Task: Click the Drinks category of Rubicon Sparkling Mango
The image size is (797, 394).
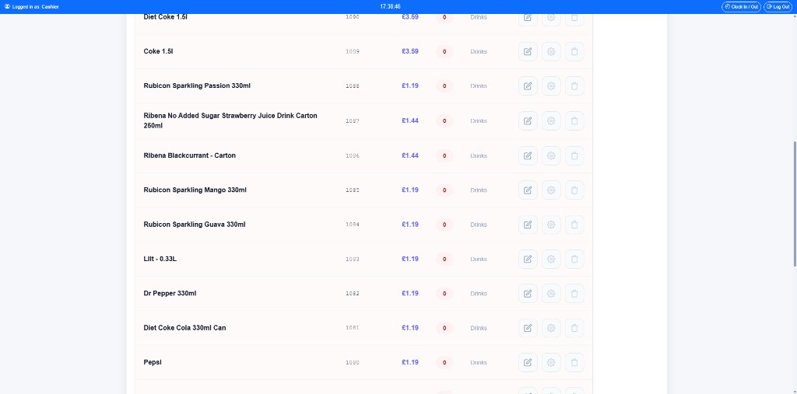Action: pyautogui.click(x=479, y=190)
